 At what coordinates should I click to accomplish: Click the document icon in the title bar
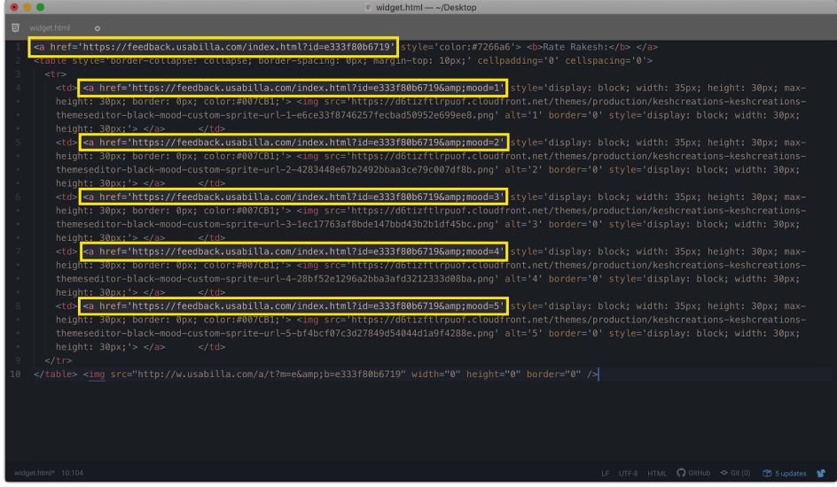coord(370,8)
